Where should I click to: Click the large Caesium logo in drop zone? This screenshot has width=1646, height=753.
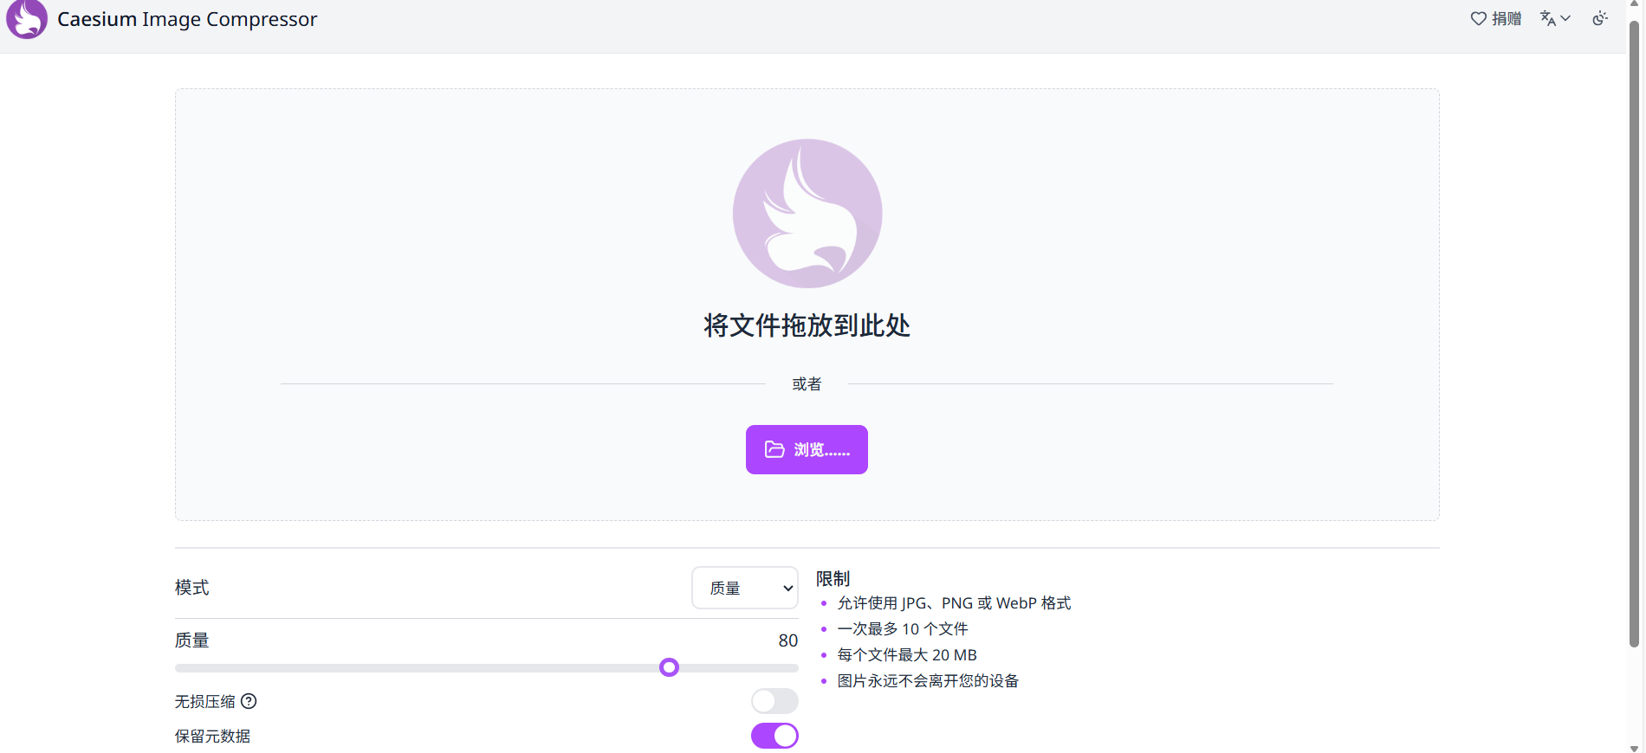tap(807, 213)
